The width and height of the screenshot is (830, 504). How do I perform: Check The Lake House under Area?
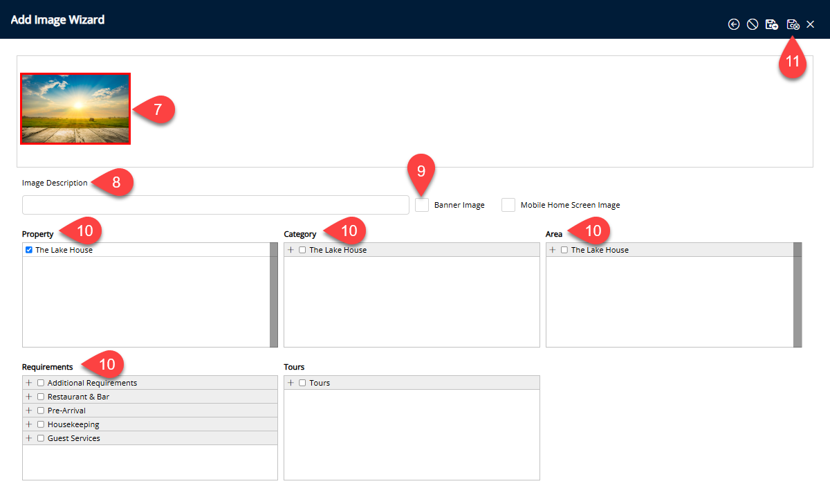(564, 250)
